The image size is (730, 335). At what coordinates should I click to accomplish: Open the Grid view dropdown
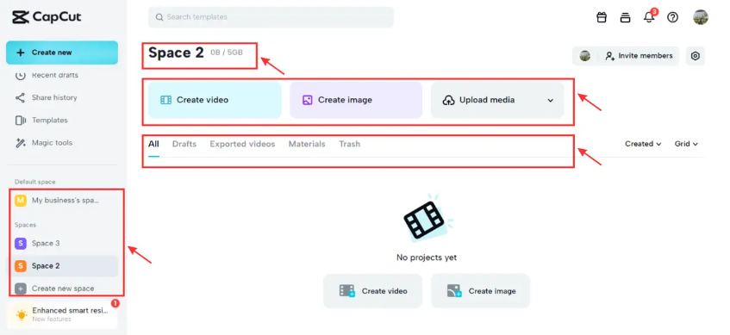(686, 144)
